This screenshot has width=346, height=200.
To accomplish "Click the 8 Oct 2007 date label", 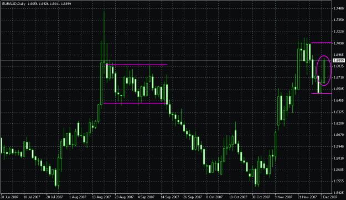I will pyautogui.click(x=214, y=197).
